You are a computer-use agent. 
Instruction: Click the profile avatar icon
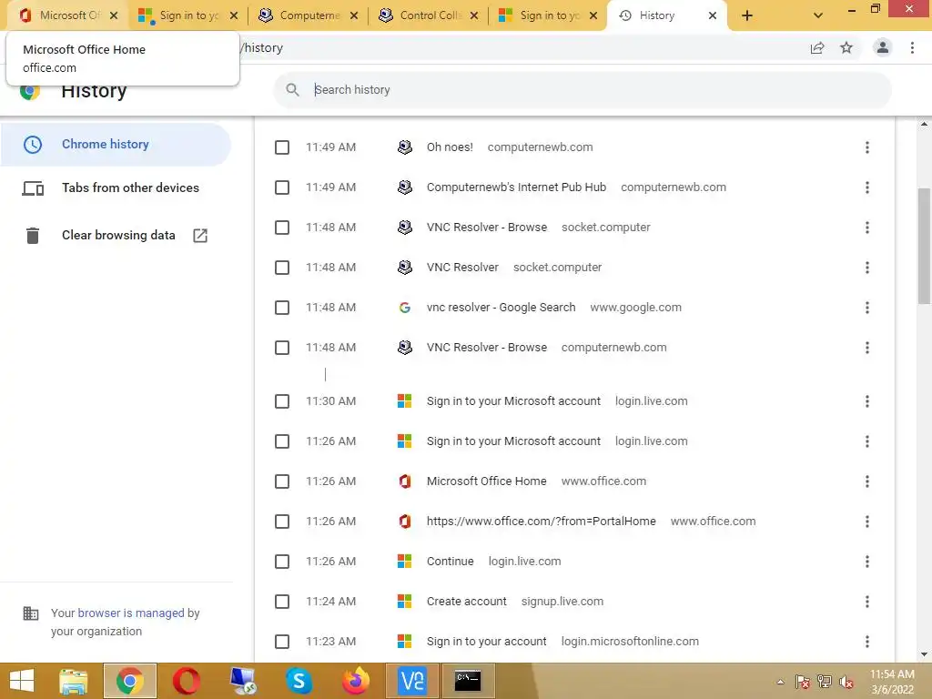(x=883, y=47)
